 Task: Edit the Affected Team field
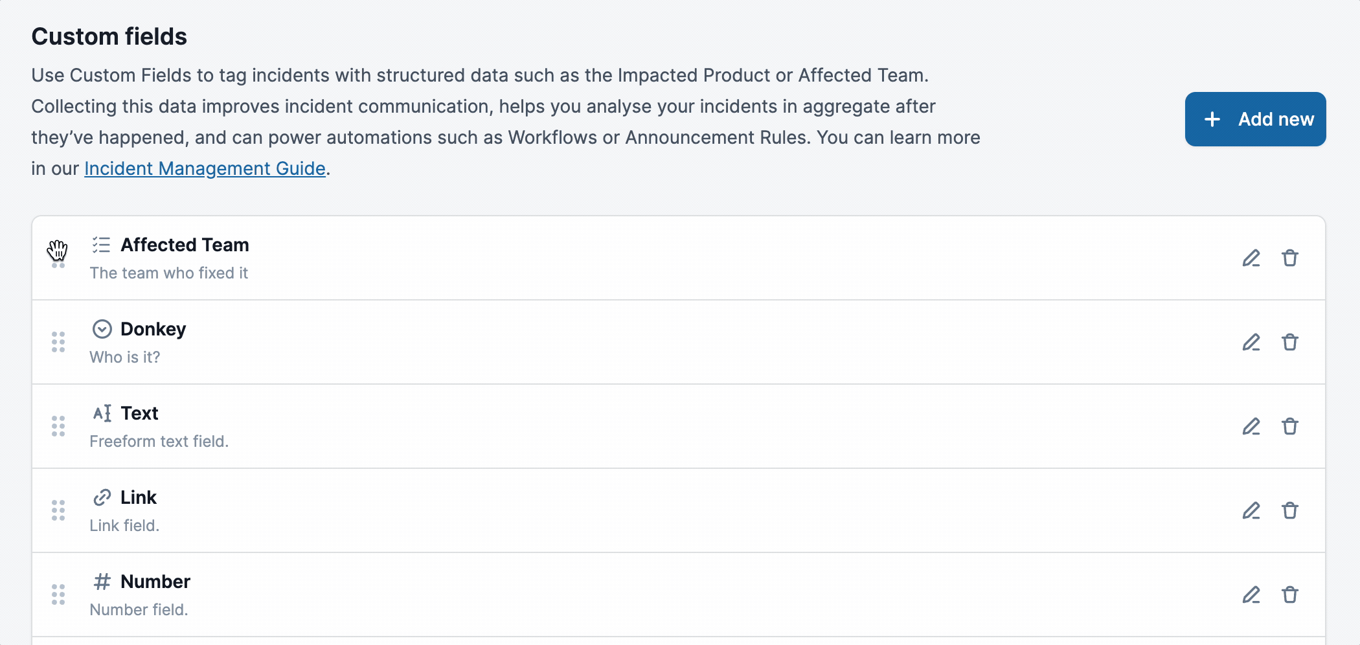[x=1251, y=258]
